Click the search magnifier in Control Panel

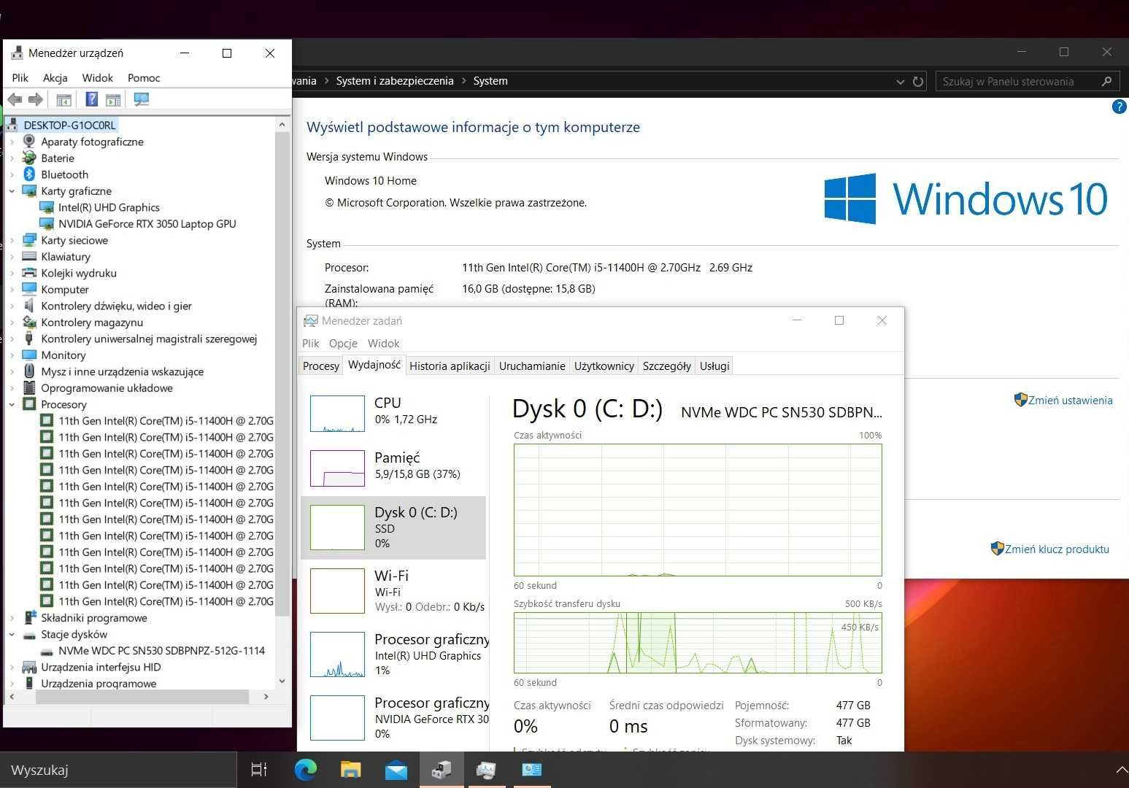[1106, 81]
